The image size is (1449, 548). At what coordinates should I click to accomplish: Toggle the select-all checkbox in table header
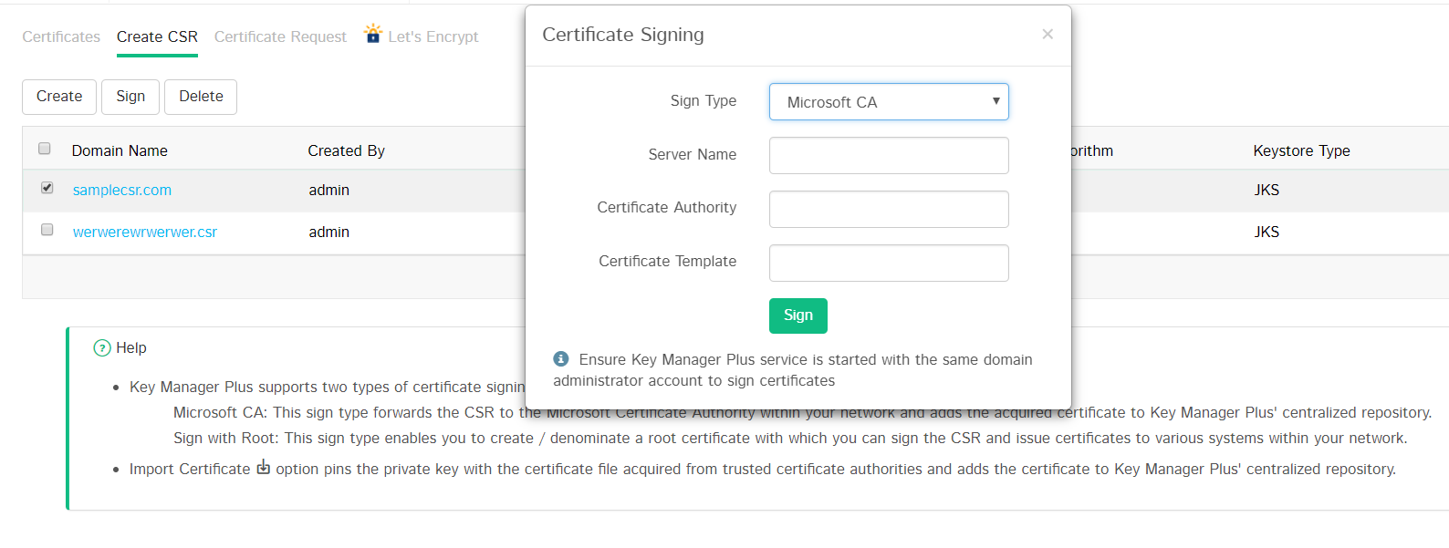coord(45,150)
